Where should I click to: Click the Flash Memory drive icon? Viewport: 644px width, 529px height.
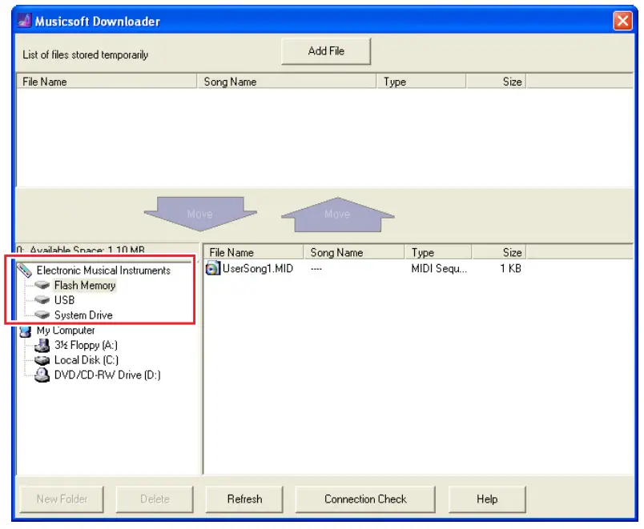42,286
